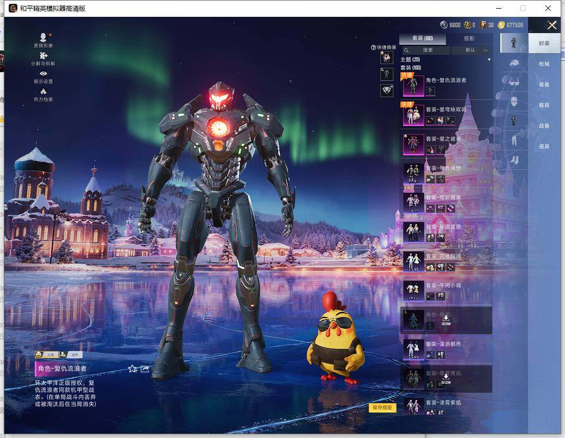Open the diamond quick-swap slot
Image resolution: width=565 pixels, height=438 pixels.
[387, 90]
